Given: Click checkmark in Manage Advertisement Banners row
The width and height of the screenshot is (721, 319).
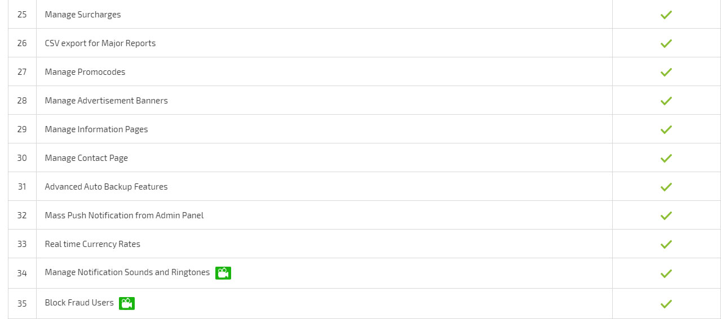Looking at the screenshot, I should 666,101.
